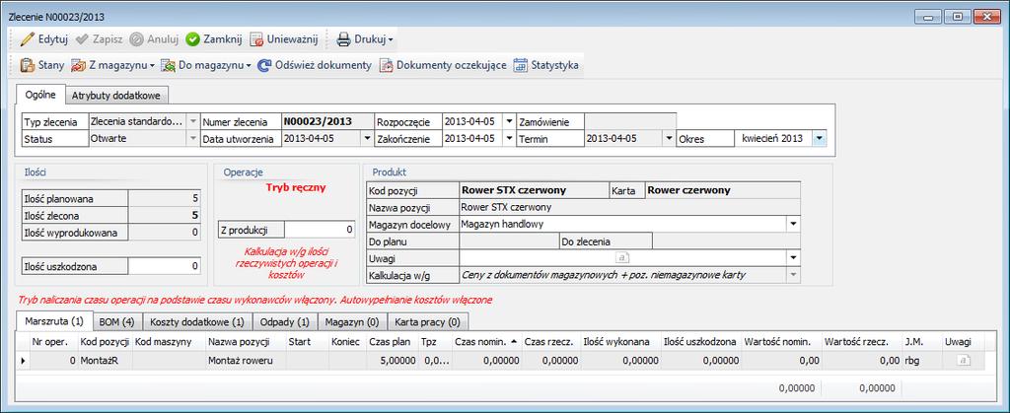Viewport: 1010px width, 413px height.
Task: Select the Montaż roweru cell
Action: [x=245, y=361]
